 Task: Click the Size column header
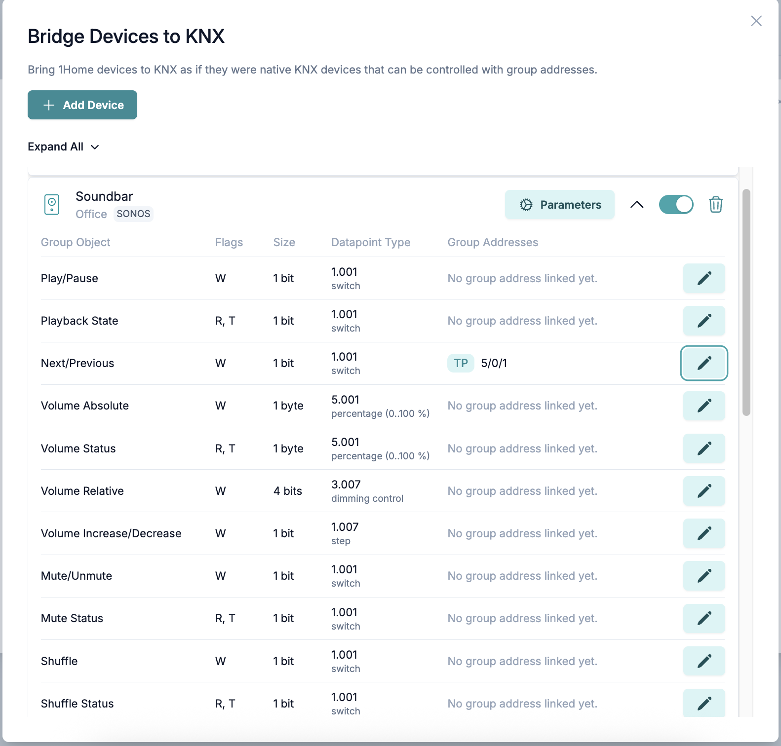click(x=284, y=242)
